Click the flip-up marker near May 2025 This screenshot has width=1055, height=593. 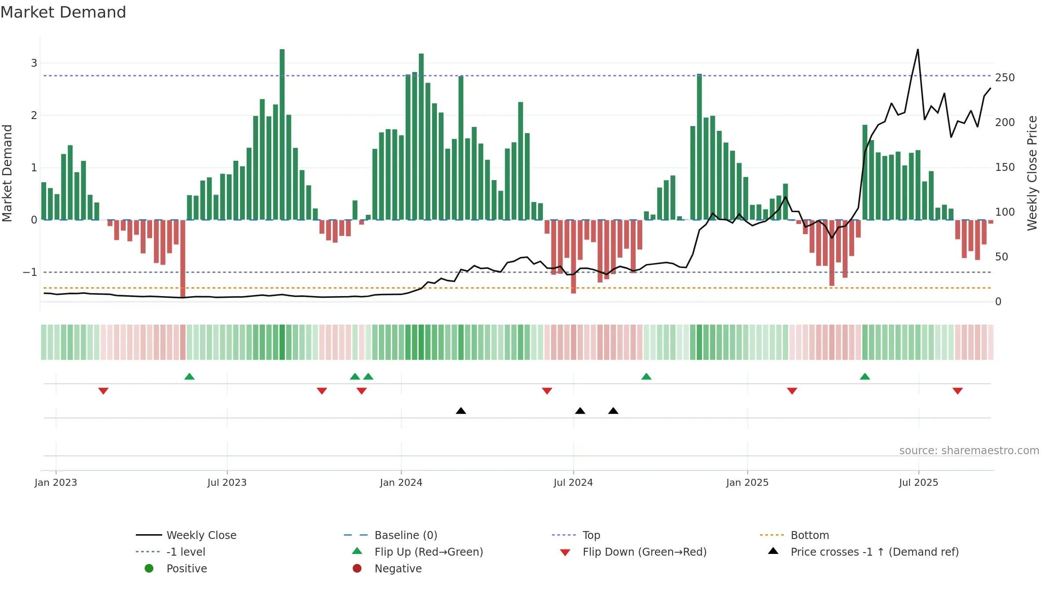865,376
